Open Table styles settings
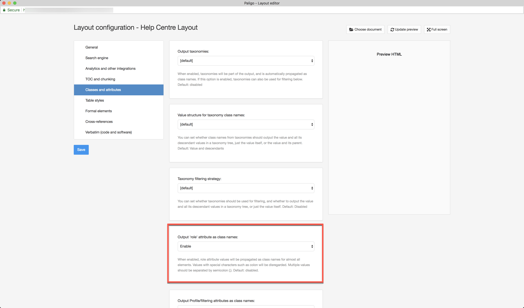Image resolution: width=524 pixels, height=308 pixels. [94, 100]
